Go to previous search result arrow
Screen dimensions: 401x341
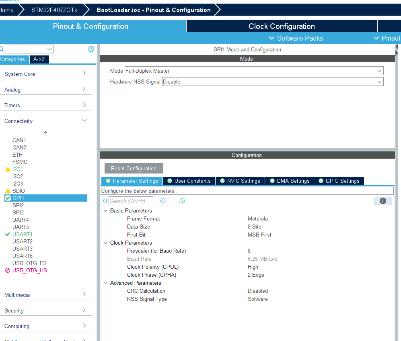[x=163, y=201]
